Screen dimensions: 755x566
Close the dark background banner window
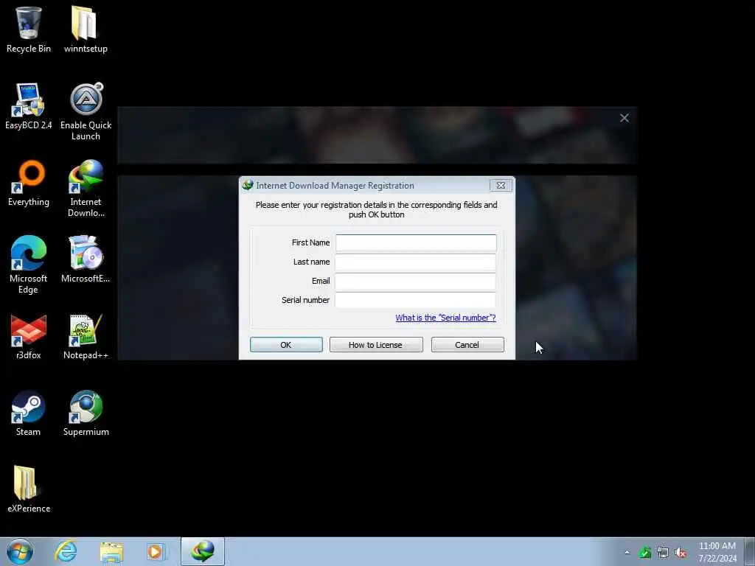[x=624, y=118]
